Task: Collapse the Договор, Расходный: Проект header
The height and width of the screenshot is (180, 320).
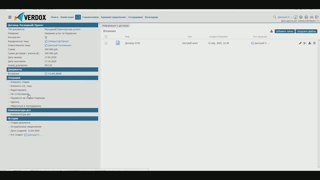Action: pyautogui.click(x=52, y=25)
